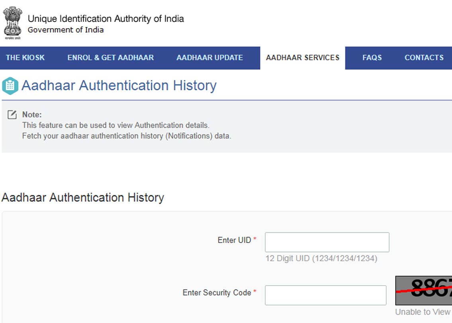Screen dimensions: 452x323
Task: Click the Enter UID label
Action: [x=234, y=240]
